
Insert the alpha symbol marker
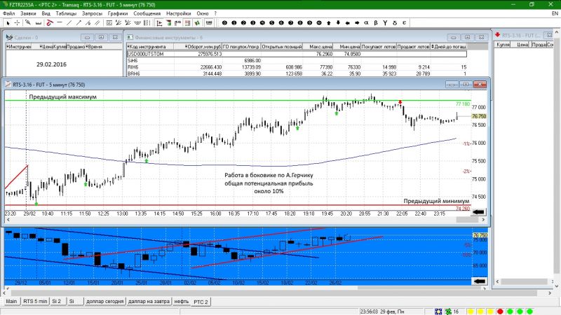point(366,23)
